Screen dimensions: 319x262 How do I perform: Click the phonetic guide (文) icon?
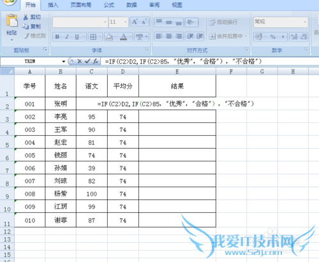point(140,37)
